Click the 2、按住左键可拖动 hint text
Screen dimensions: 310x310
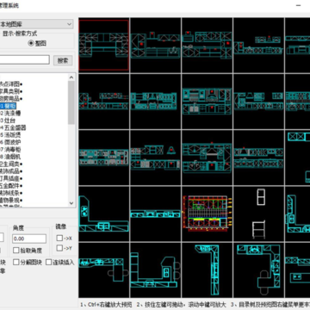tap(161, 304)
